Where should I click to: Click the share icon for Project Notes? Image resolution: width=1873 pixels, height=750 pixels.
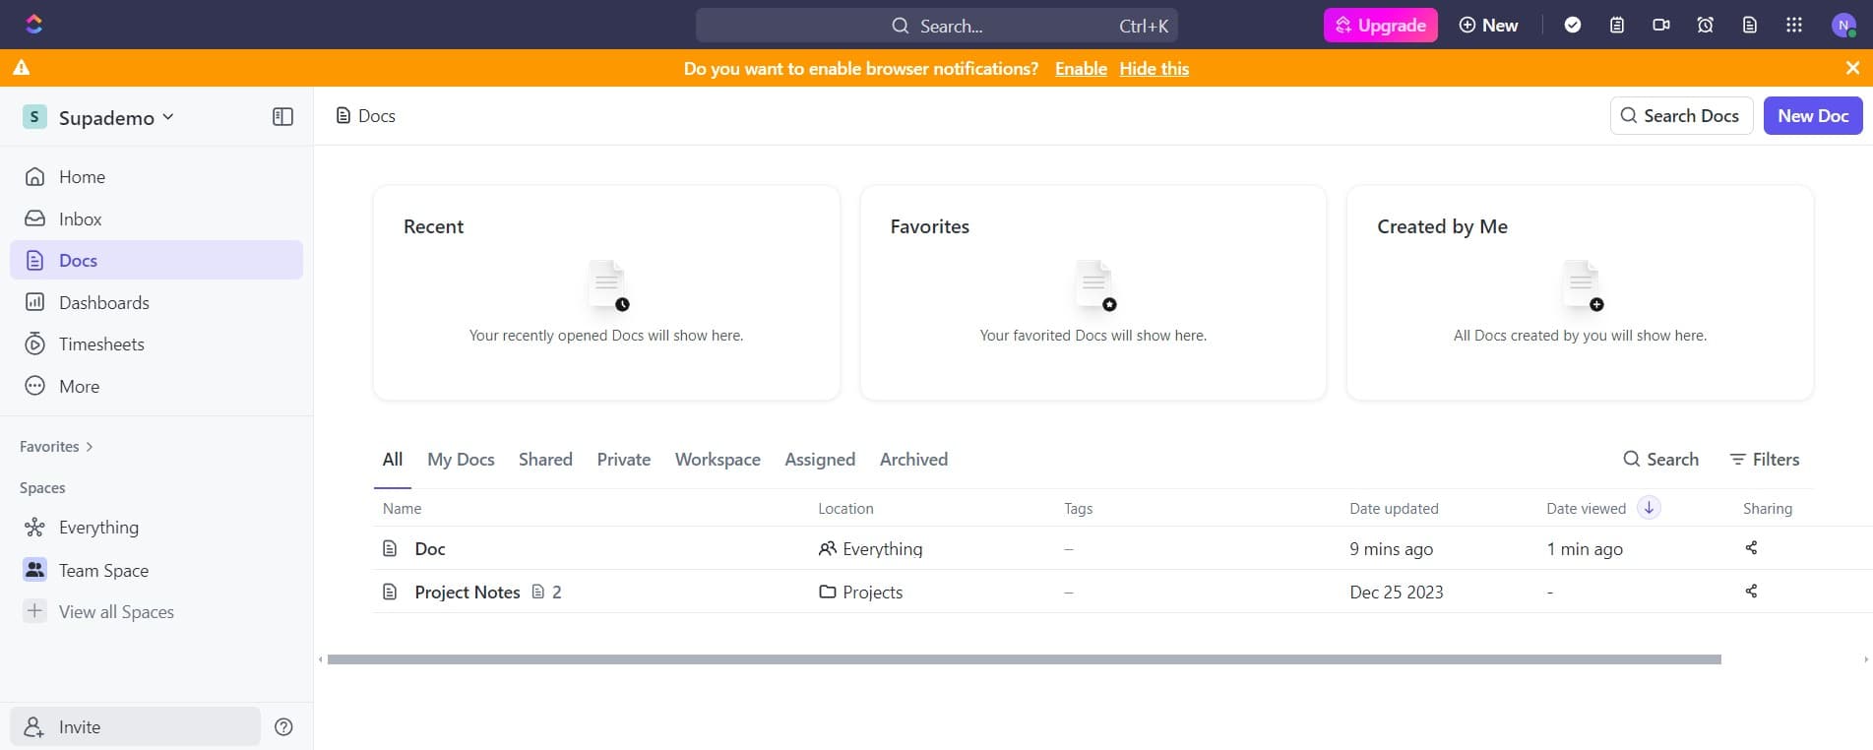tap(1751, 592)
